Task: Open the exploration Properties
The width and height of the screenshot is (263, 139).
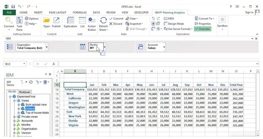Action: (x=203, y=24)
